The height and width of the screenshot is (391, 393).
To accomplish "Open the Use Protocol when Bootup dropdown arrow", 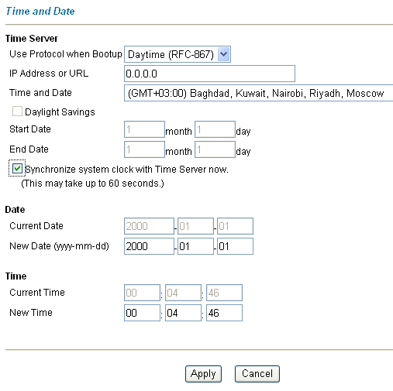I will (x=223, y=54).
